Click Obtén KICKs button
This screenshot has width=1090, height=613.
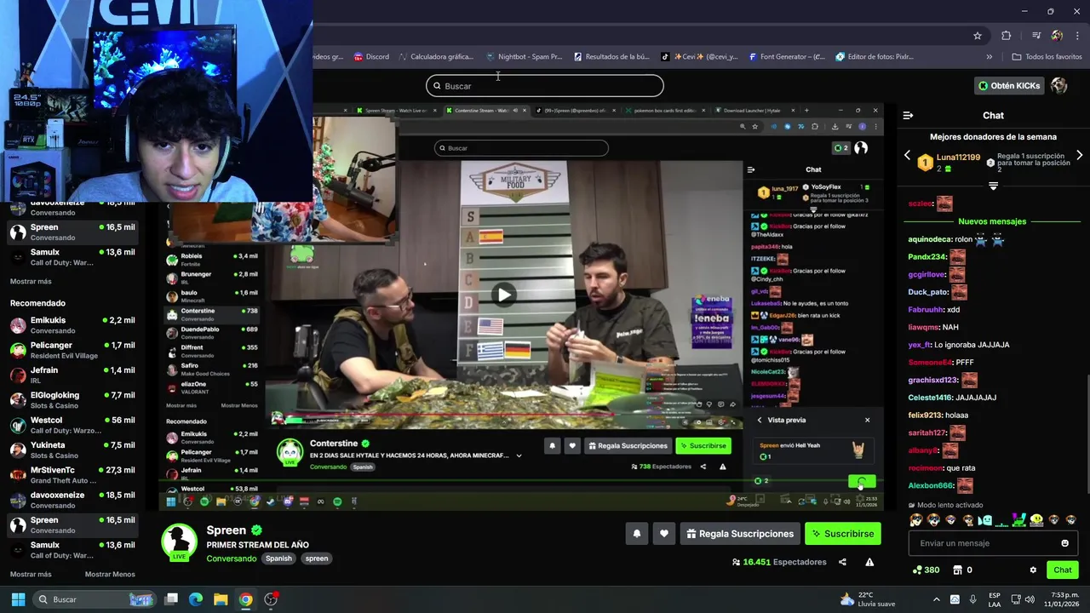1009,85
